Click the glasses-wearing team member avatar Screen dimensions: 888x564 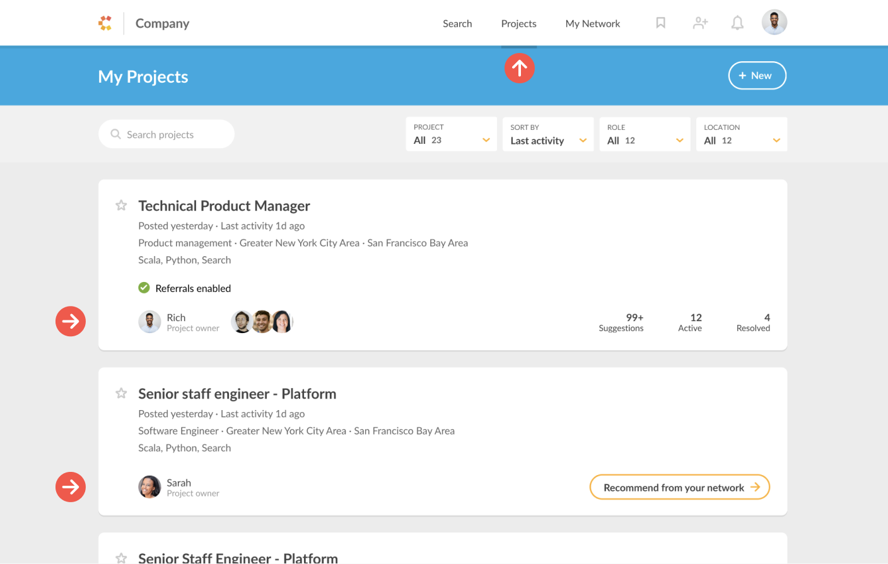(242, 322)
